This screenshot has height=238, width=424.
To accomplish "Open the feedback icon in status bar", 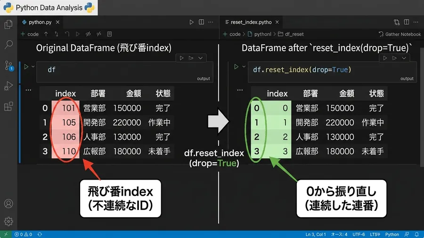I will [x=407, y=234].
